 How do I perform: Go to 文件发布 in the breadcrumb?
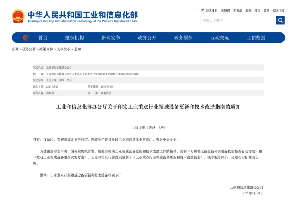(63, 49)
